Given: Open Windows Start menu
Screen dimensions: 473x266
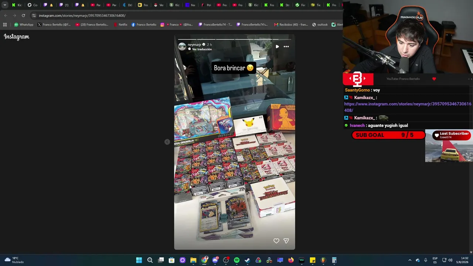Looking at the screenshot, I should coord(139,260).
